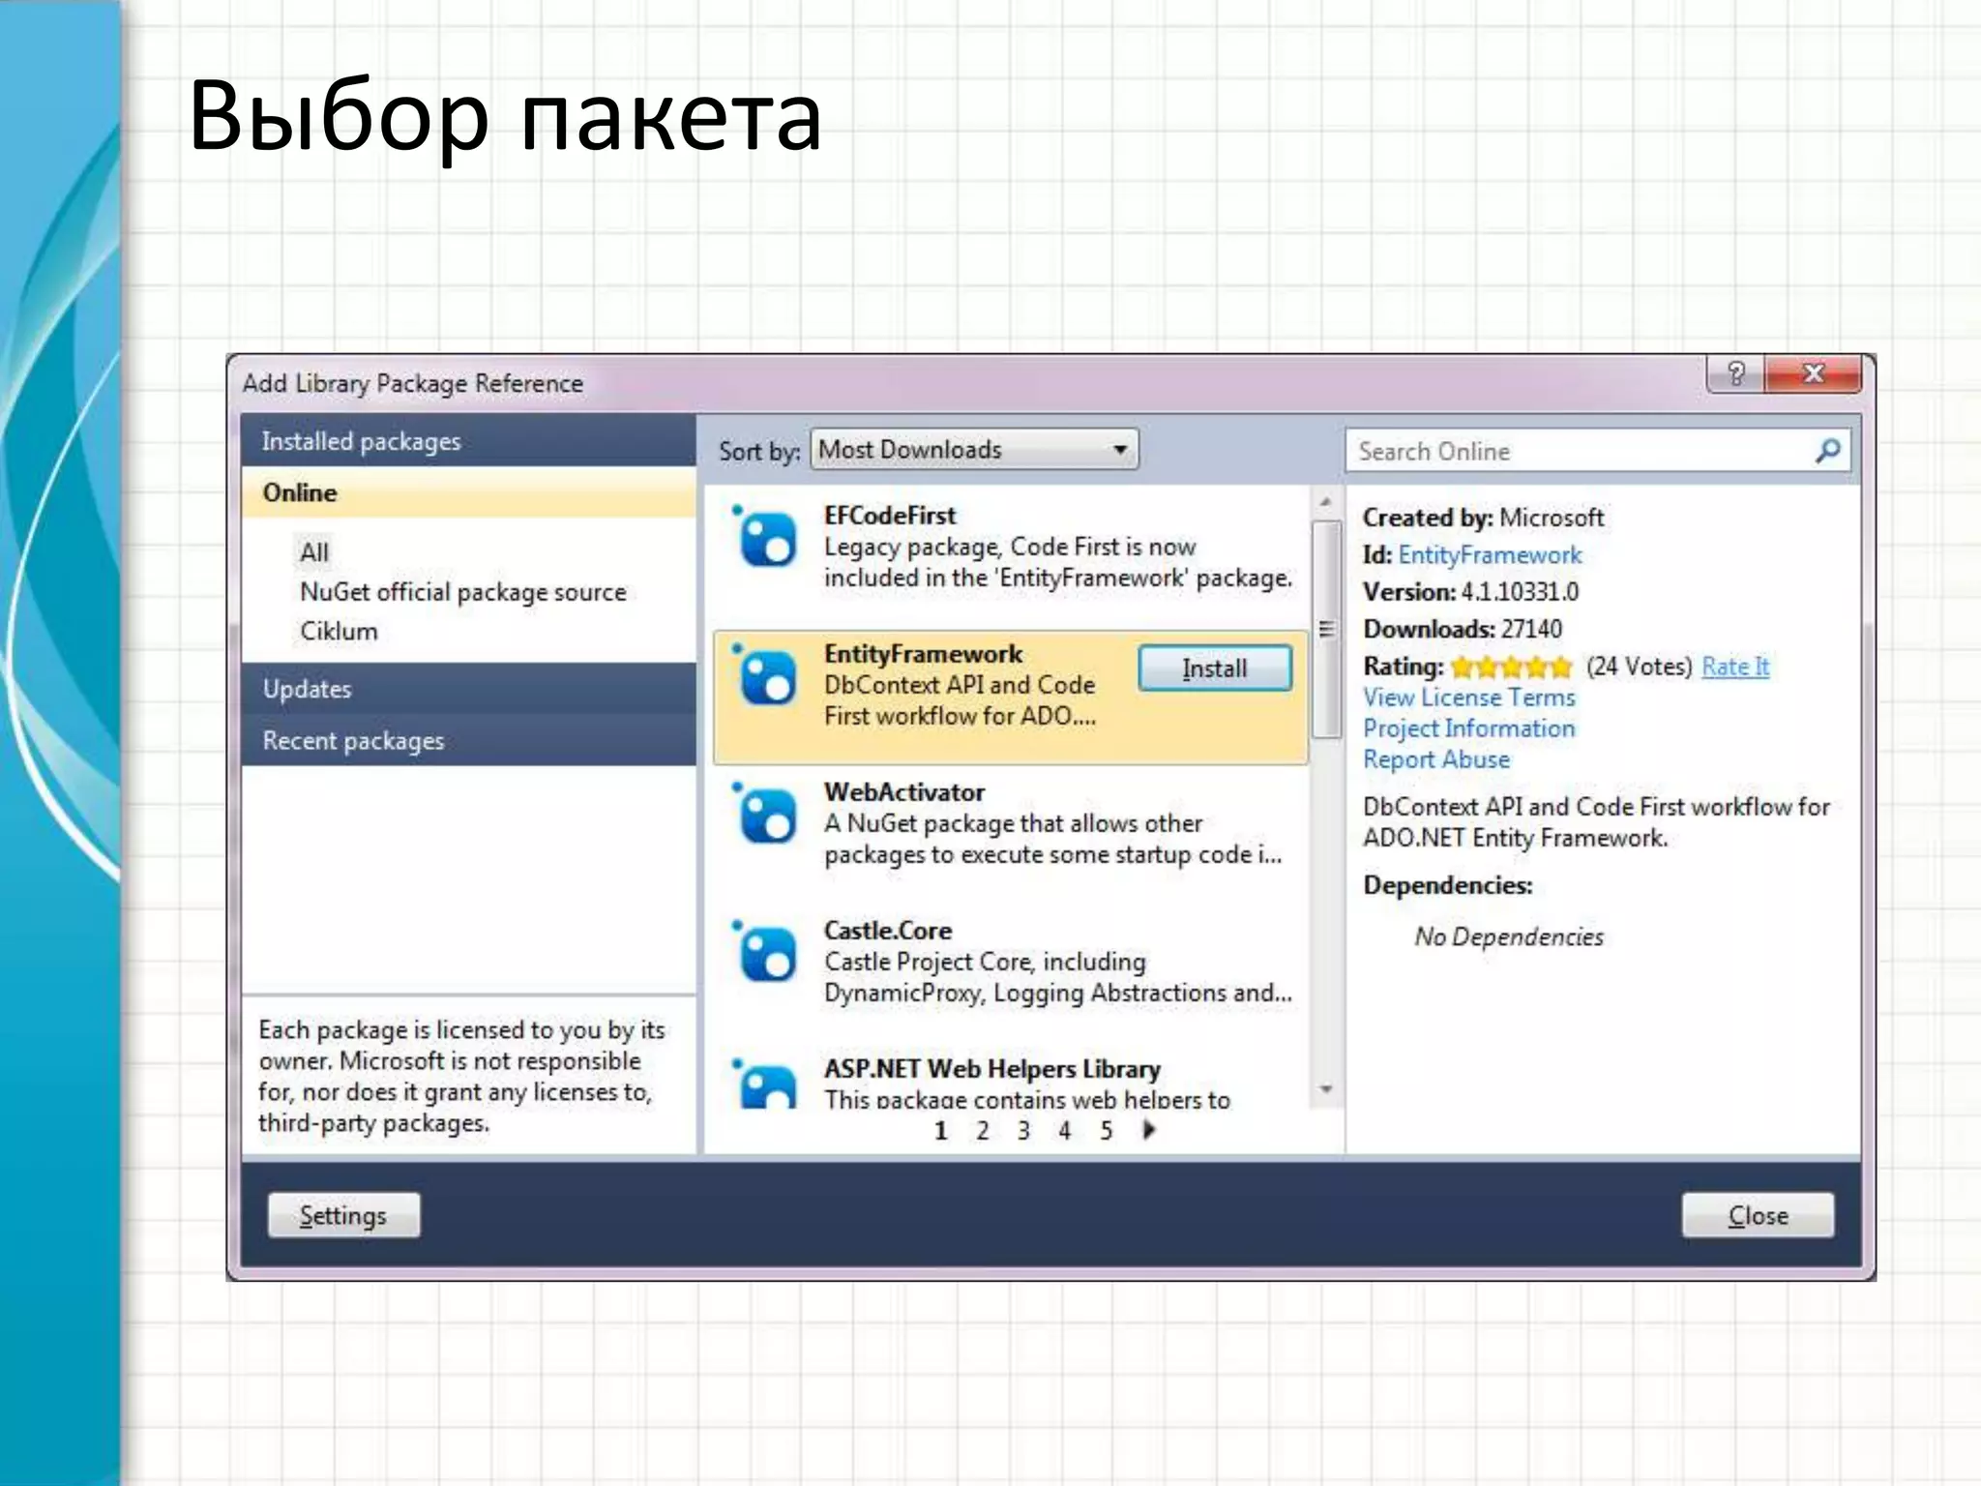Go to next page arrow
The width and height of the screenshot is (1981, 1486).
(x=1148, y=1129)
